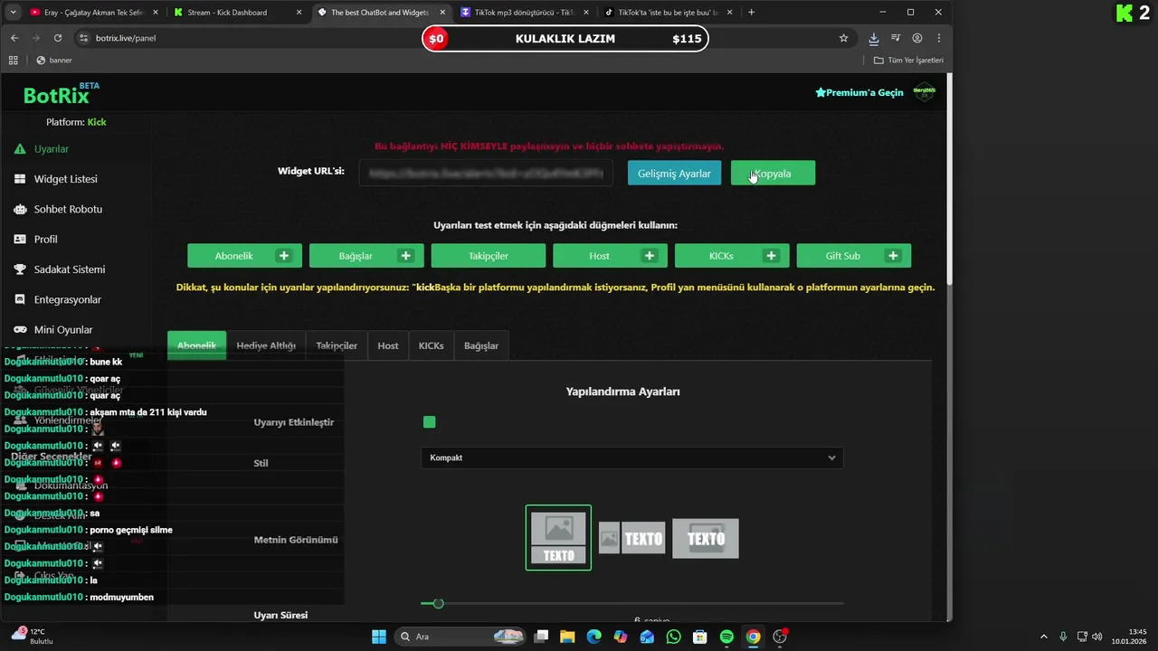Select the Bağışlar settings tab
Screen dimensions: 1158x651
point(481,345)
